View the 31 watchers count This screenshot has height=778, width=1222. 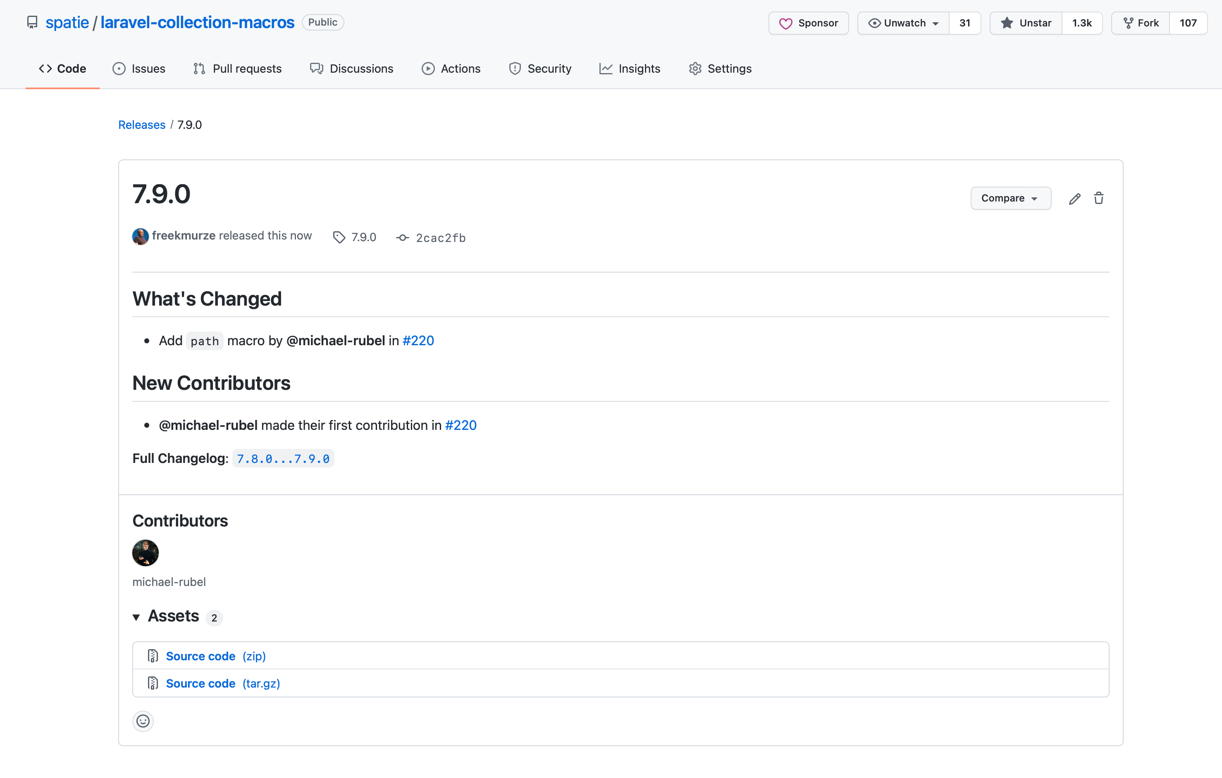coord(965,23)
